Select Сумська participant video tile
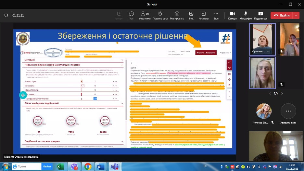 tap(262, 39)
